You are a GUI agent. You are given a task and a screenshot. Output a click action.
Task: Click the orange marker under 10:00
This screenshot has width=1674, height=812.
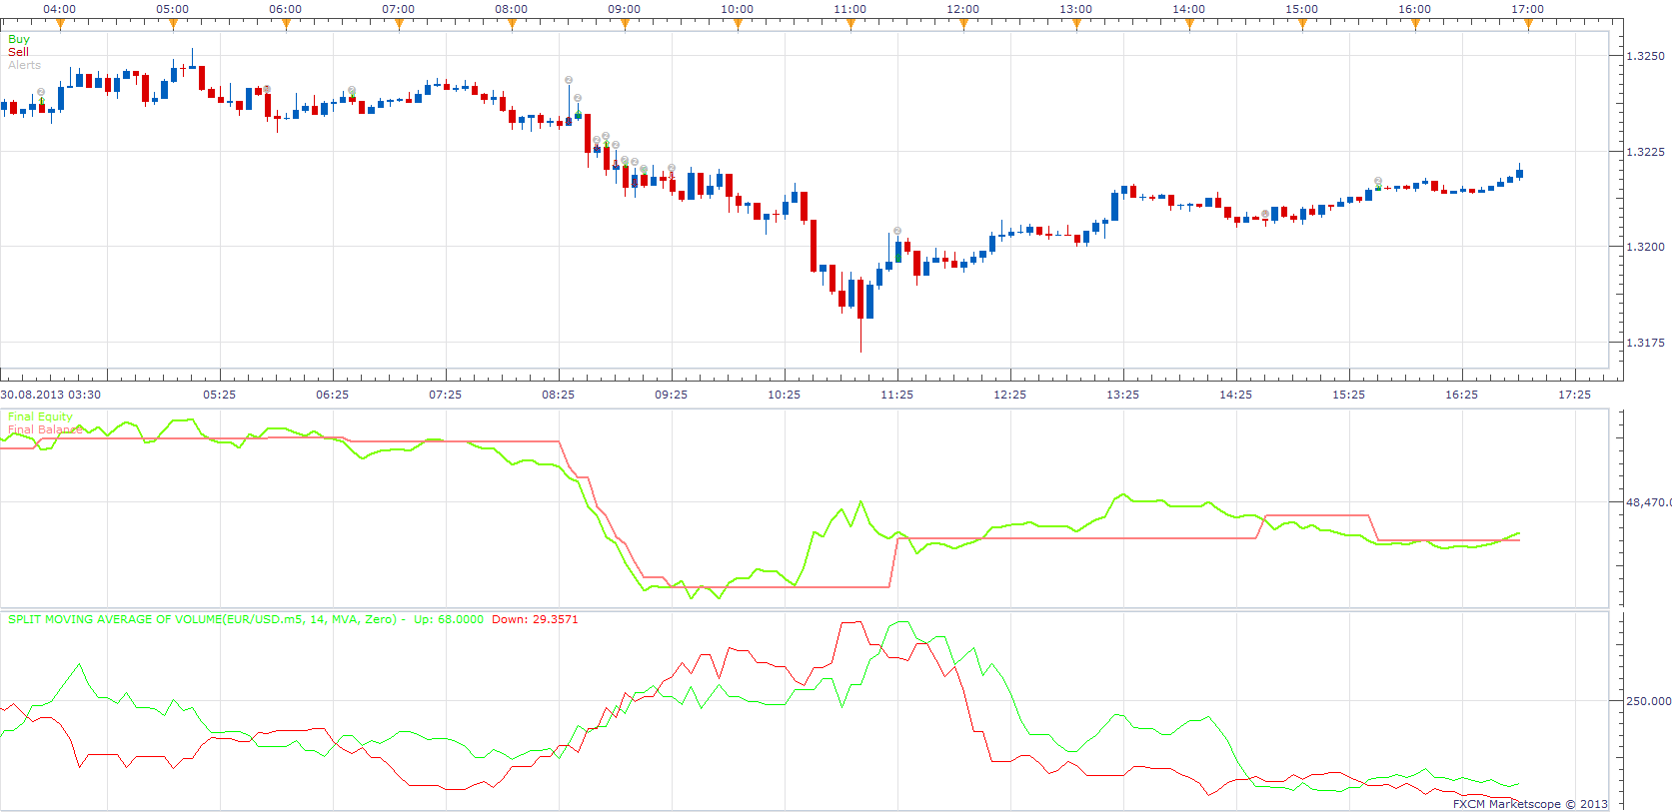click(738, 25)
